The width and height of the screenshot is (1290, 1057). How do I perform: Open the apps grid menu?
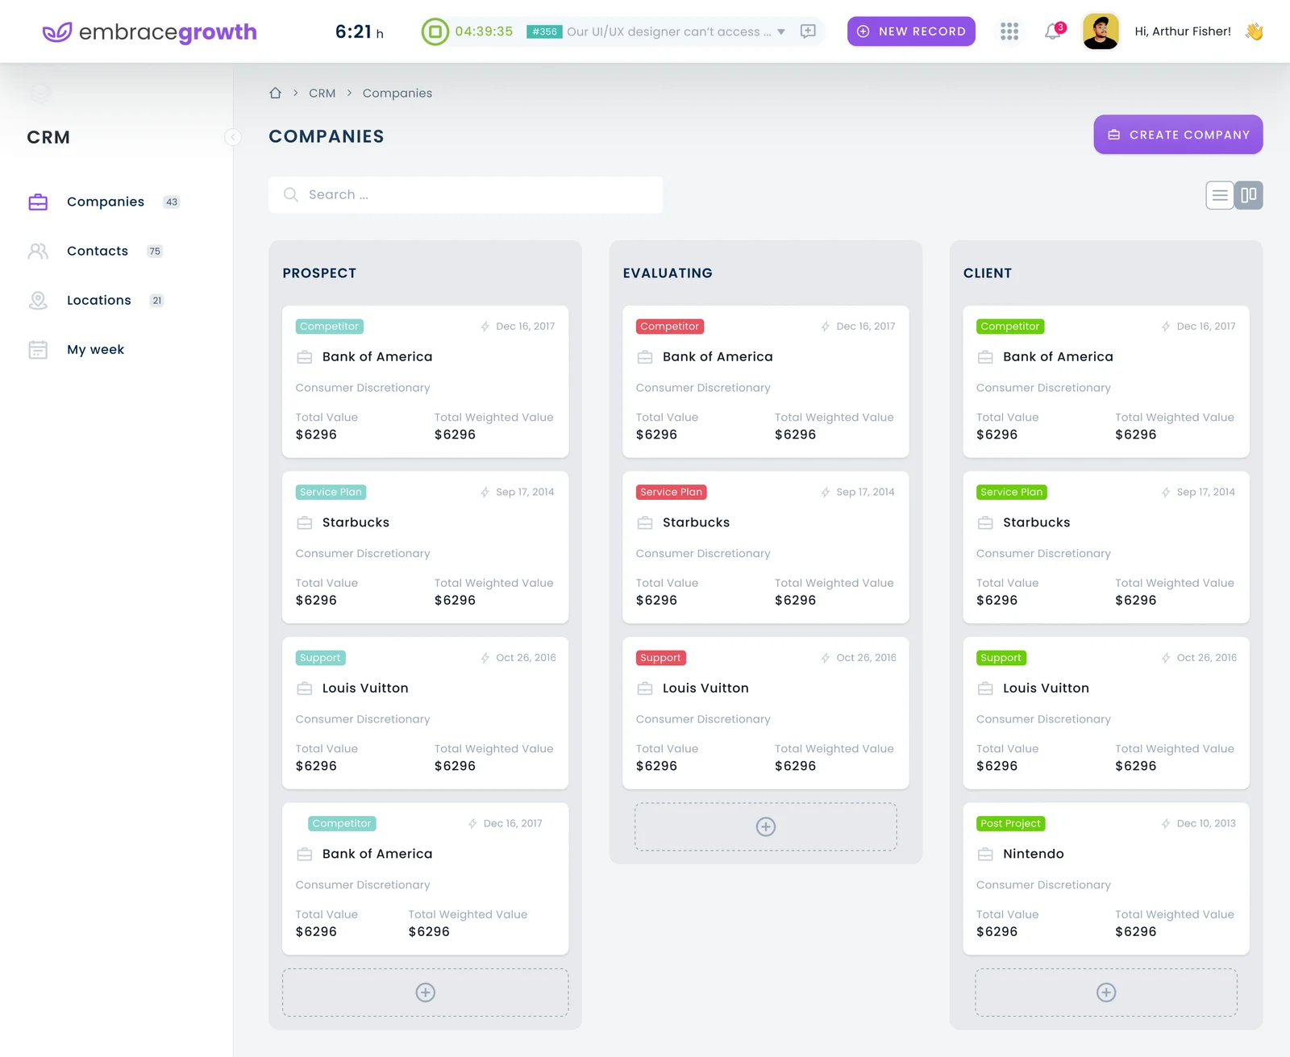(x=1009, y=31)
